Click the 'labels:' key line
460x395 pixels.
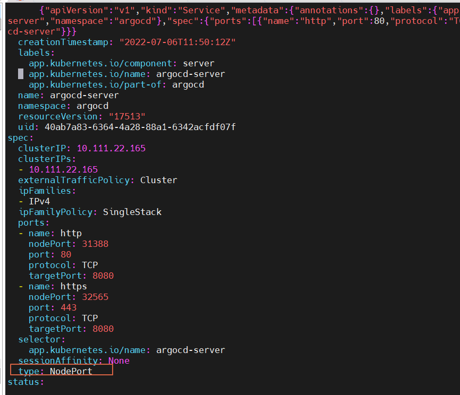36,53
